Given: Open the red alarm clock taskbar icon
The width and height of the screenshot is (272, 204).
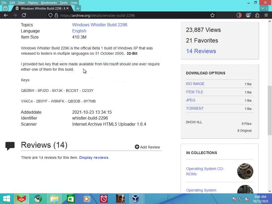Looking at the screenshot, I should 104,199.
